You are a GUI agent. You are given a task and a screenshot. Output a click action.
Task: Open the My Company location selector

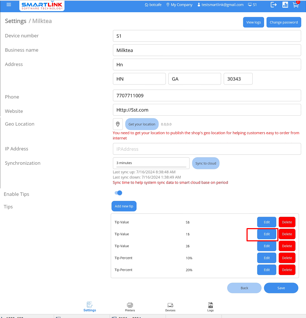coord(179,5)
